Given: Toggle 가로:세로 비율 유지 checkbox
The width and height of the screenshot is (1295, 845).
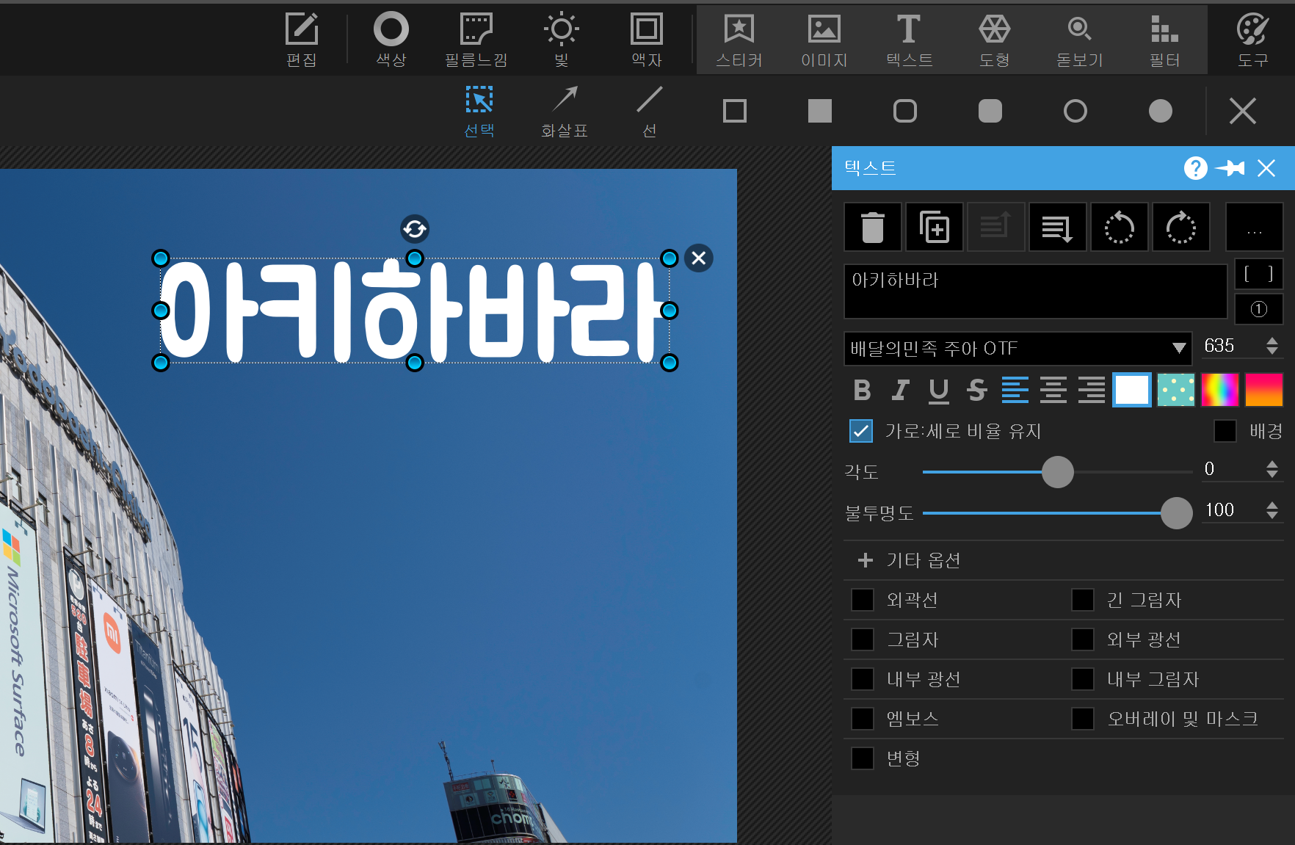Looking at the screenshot, I should tap(861, 431).
